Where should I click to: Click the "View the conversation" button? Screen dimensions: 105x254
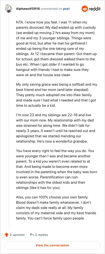click(52, 245)
